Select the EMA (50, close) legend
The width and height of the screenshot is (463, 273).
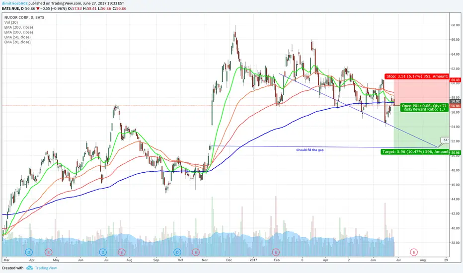pos(17,37)
